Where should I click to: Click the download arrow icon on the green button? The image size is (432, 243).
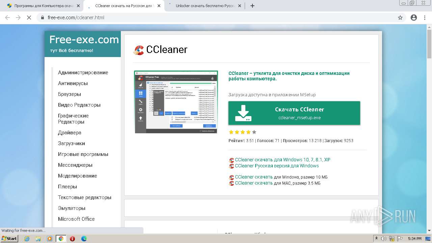click(243, 113)
